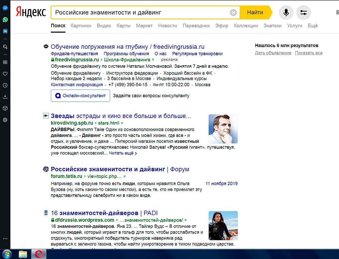339x259 pixels.
Task: Open the Регулярные тренировки sitelink
Action: [x=197, y=54]
